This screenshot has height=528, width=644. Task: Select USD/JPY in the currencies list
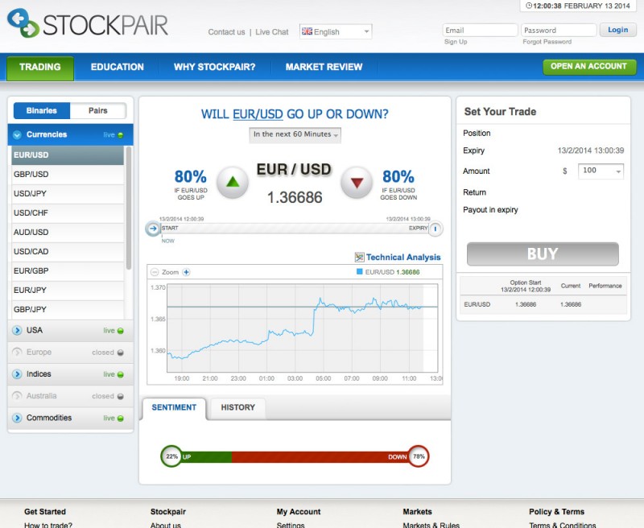pyautogui.click(x=68, y=193)
